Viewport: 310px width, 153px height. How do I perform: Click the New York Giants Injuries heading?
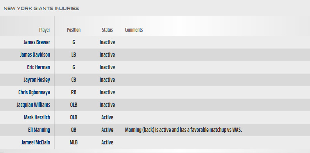pos(41,8)
